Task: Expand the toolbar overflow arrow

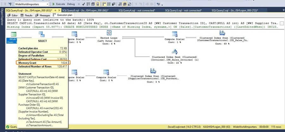Action: [162, 5]
